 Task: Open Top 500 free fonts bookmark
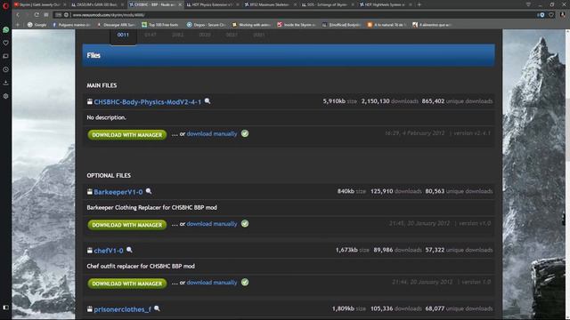[x=160, y=25]
